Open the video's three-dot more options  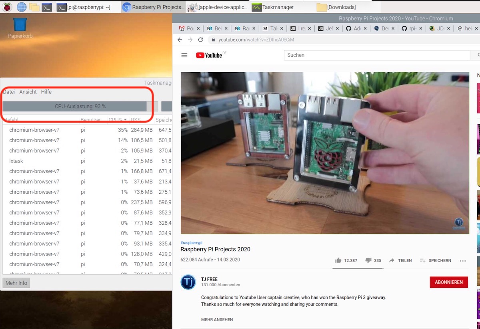tap(463, 261)
